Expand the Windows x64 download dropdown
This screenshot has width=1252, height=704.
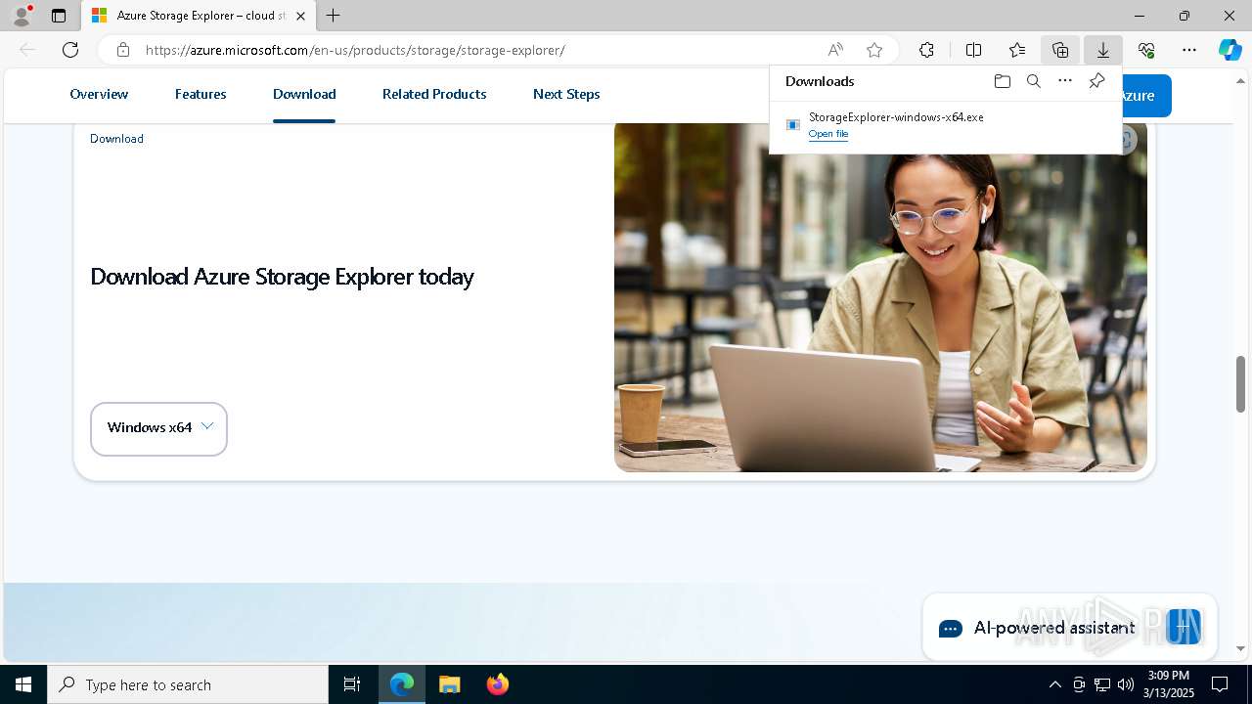[x=158, y=428]
